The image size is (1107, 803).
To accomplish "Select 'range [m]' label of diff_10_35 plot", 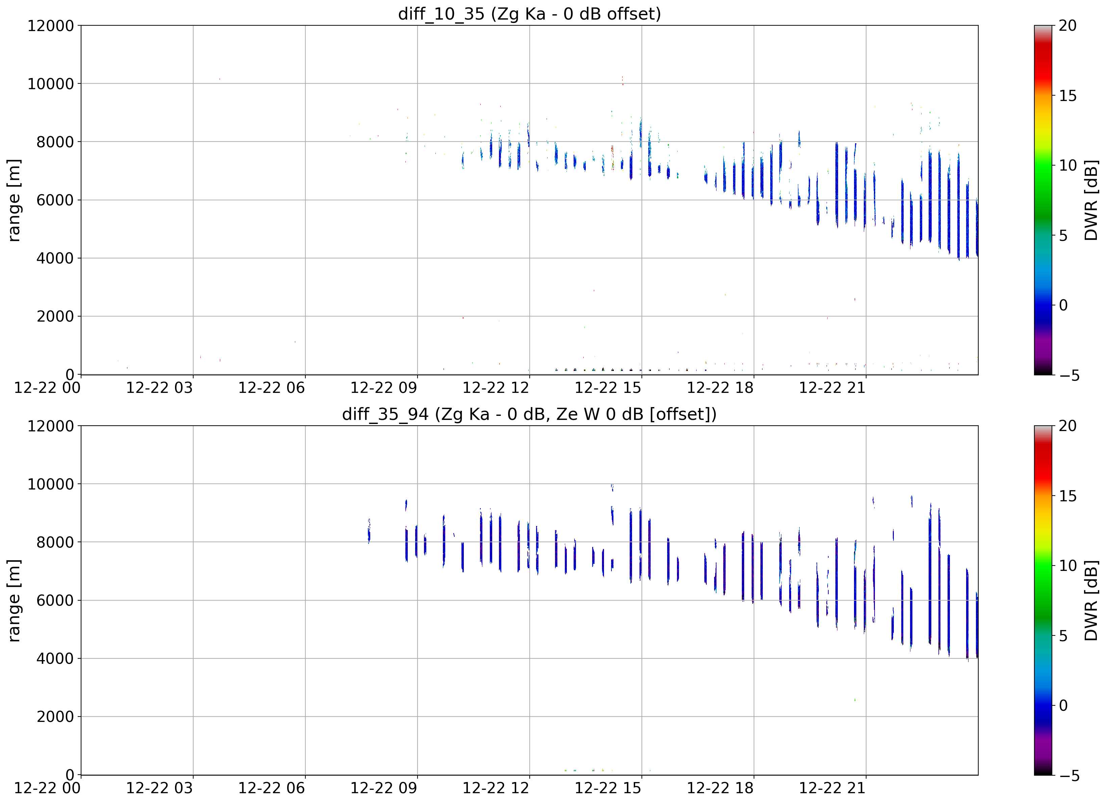I will [14, 200].
